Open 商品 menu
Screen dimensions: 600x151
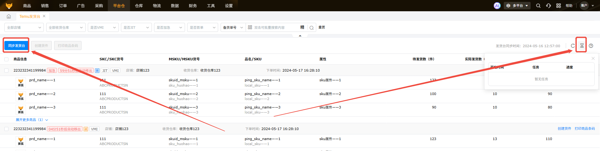point(27,6)
